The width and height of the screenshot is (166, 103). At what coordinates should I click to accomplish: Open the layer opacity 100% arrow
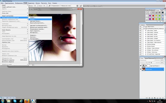(x=164, y=60)
